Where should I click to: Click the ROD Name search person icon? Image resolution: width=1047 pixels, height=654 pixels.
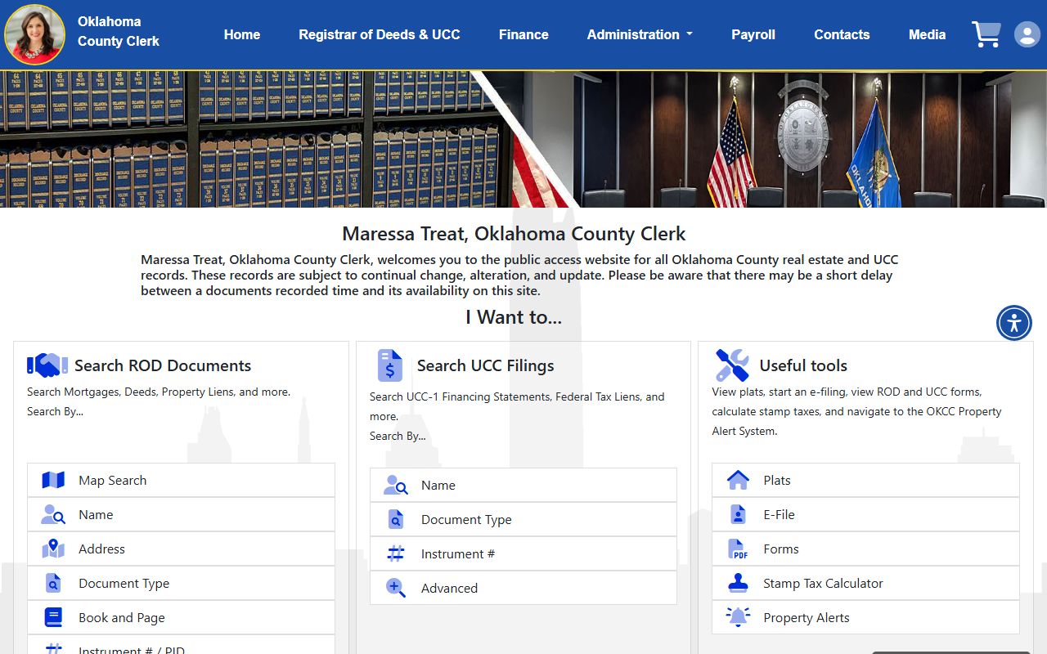tap(53, 514)
